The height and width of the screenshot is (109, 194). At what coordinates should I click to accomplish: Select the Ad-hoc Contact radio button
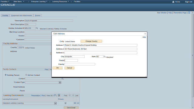26,75
